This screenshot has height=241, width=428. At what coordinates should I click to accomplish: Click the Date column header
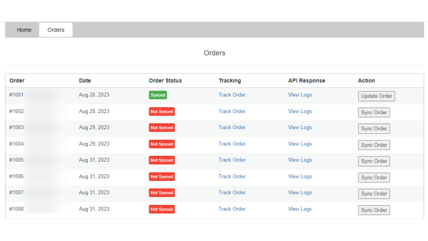85,81
